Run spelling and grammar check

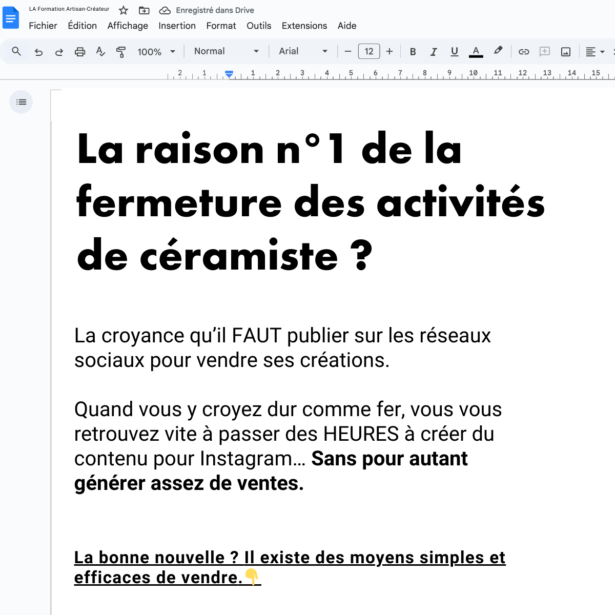[100, 52]
